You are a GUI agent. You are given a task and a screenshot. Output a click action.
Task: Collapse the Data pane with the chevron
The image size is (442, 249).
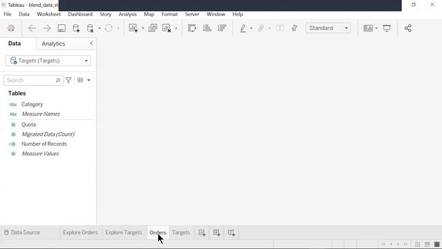[x=91, y=43]
